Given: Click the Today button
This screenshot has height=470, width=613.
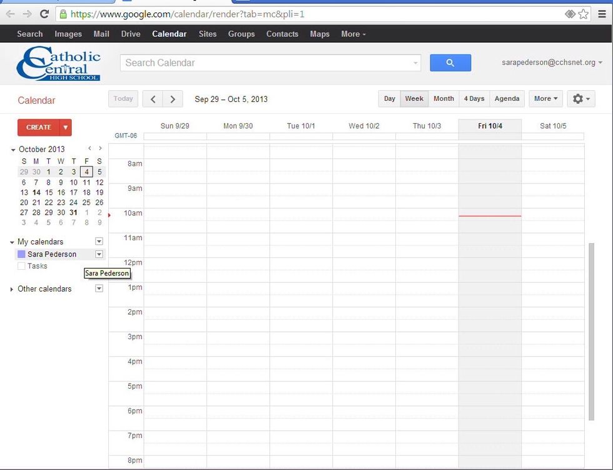Looking at the screenshot, I should point(123,98).
